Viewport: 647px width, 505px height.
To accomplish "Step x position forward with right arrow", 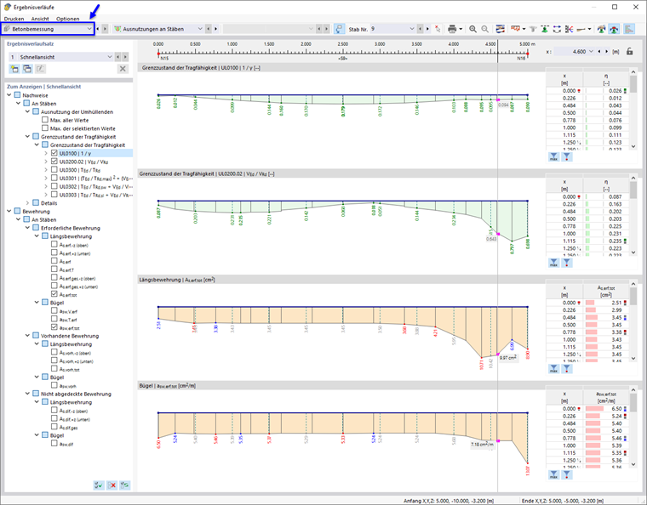I will pos(606,52).
